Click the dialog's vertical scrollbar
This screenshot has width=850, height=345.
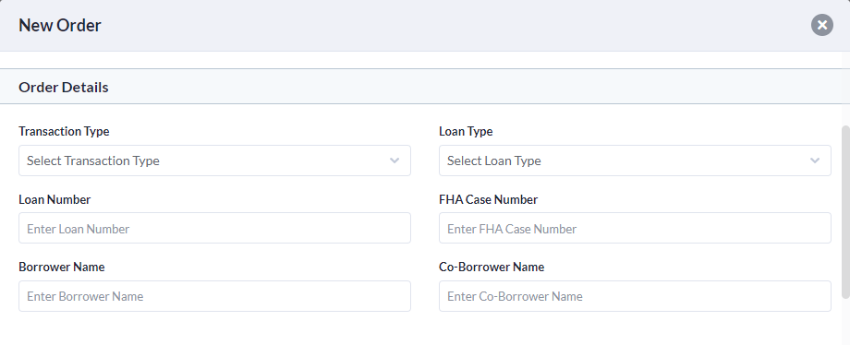(845, 211)
